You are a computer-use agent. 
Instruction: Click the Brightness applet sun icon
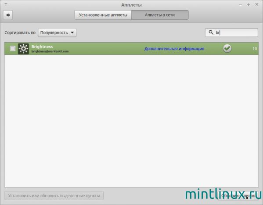click(23, 49)
